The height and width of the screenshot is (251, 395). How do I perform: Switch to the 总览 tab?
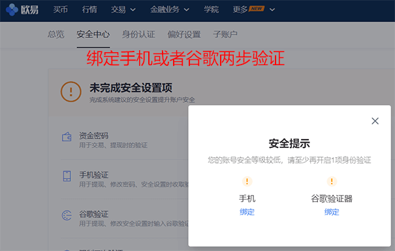pyautogui.click(x=56, y=35)
